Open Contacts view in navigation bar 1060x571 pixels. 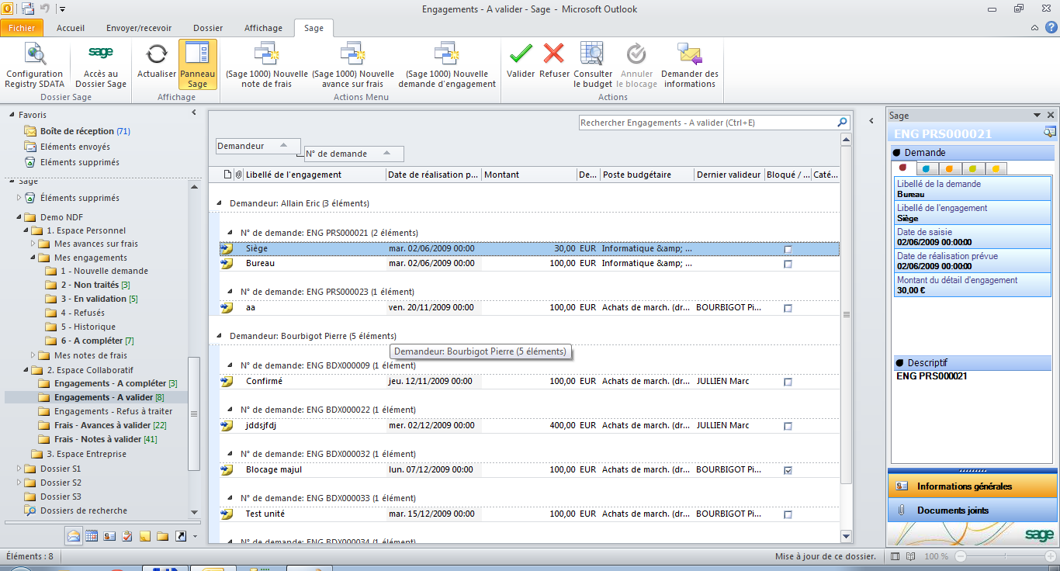pyautogui.click(x=109, y=536)
